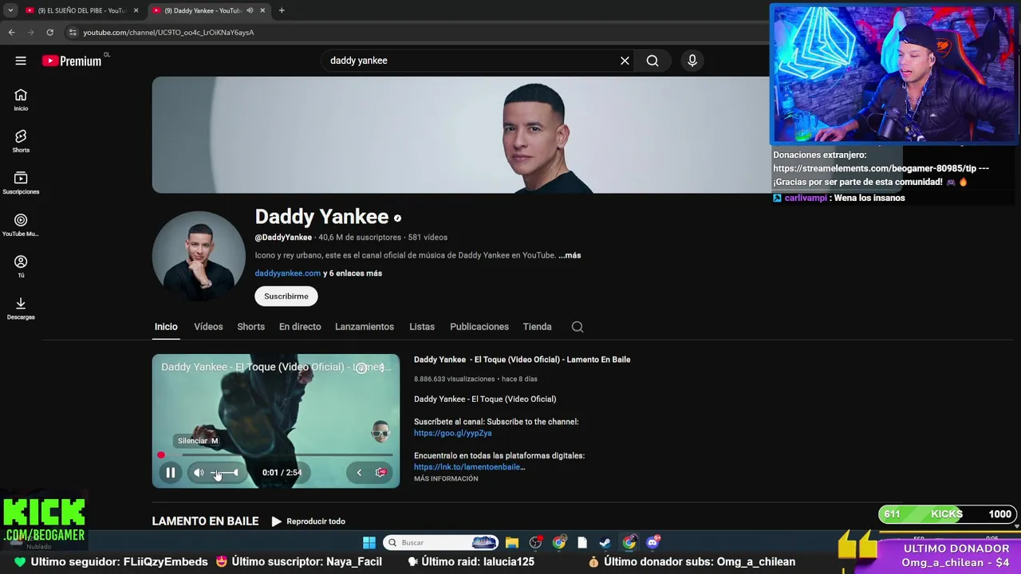
Task: Open the Daddy Yankee watermark in the player
Action: click(381, 431)
